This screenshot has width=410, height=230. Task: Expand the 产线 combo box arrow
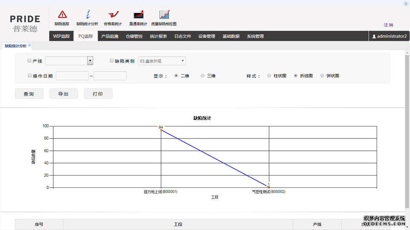point(90,61)
